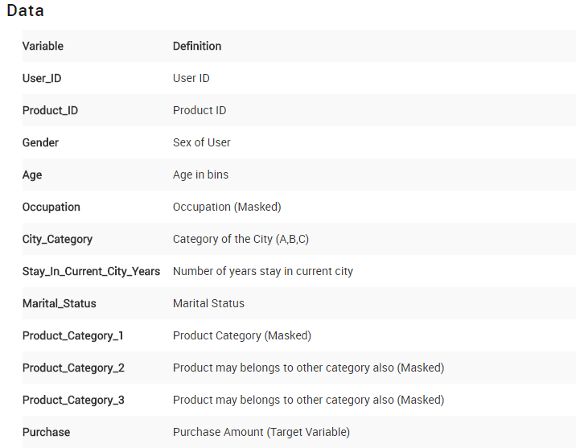This screenshot has width=580, height=448.
Task: Select the Product_Category_3 variable name
Action: click(x=73, y=400)
